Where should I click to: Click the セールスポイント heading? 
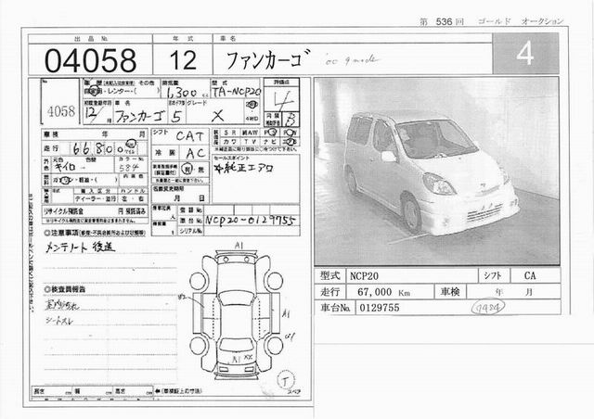tap(231, 158)
